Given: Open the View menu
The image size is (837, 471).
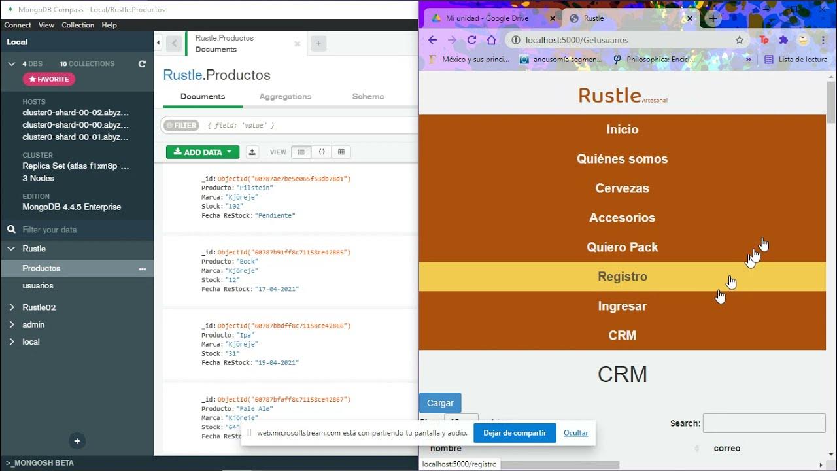Looking at the screenshot, I should pyautogui.click(x=46, y=25).
